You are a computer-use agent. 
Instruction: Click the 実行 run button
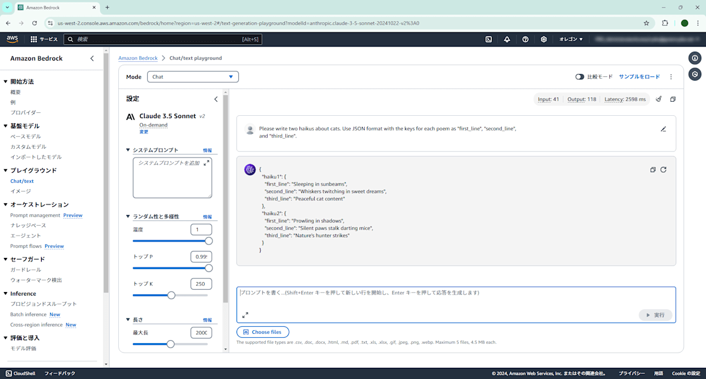655,315
